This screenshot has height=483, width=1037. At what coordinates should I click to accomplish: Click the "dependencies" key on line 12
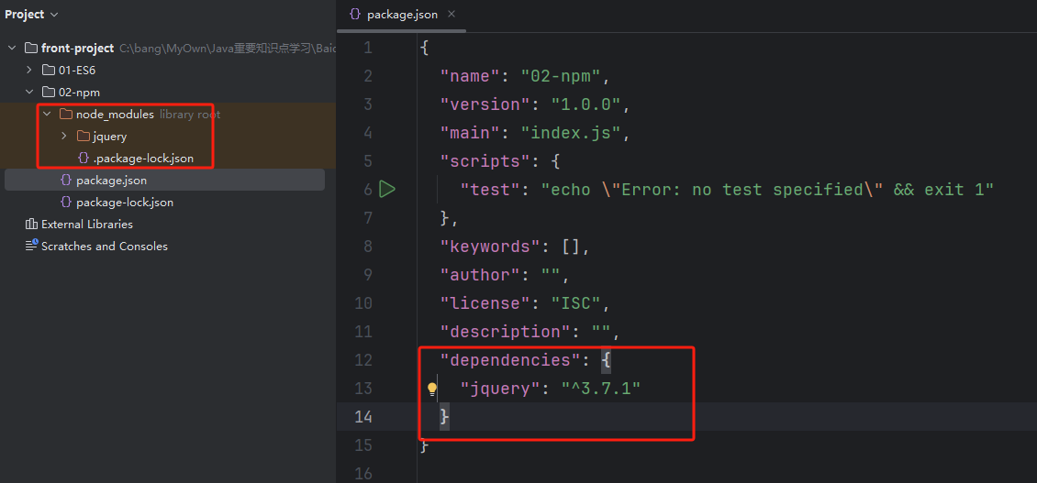(511, 360)
